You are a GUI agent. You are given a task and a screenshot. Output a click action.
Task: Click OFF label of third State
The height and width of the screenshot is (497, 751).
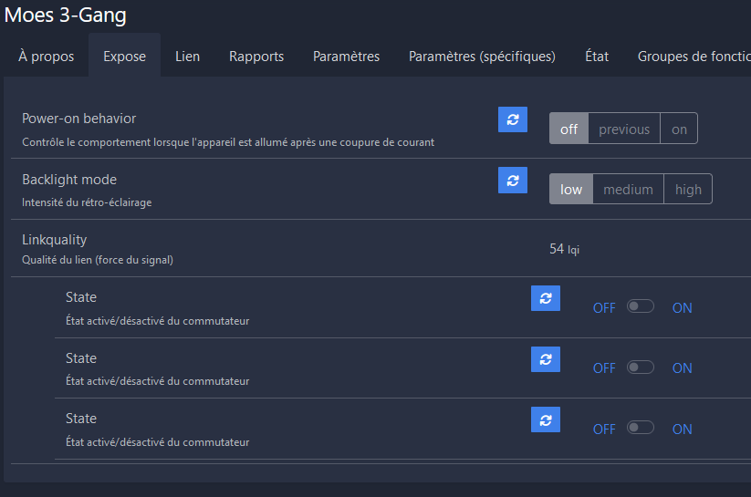604,429
